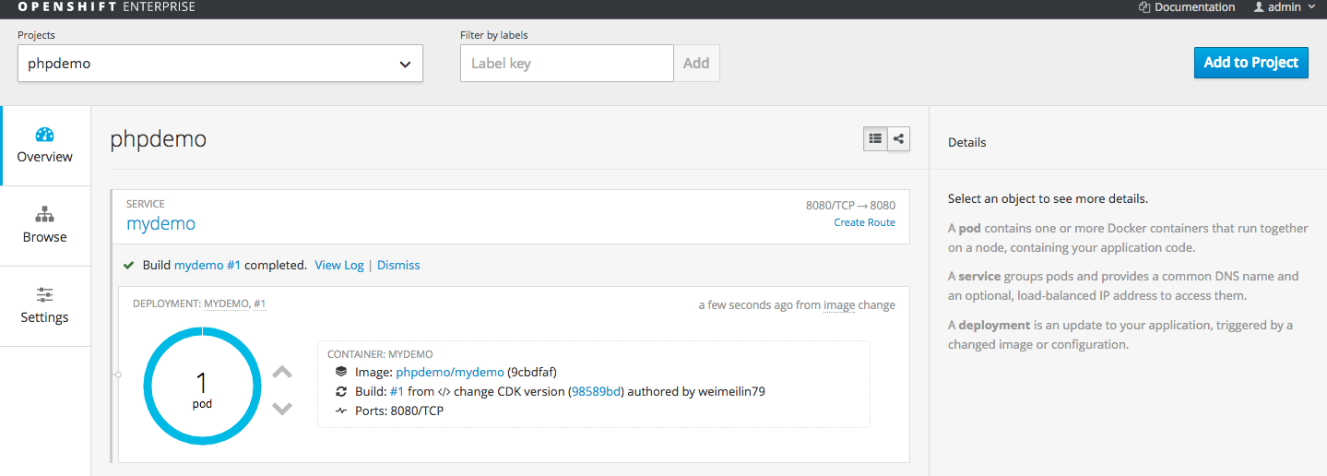Click the OpenShift Enterprise logo
This screenshot has height=476, width=1327.
point(106,7)
